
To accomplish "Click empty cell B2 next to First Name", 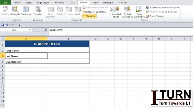I will pos(68,50).
